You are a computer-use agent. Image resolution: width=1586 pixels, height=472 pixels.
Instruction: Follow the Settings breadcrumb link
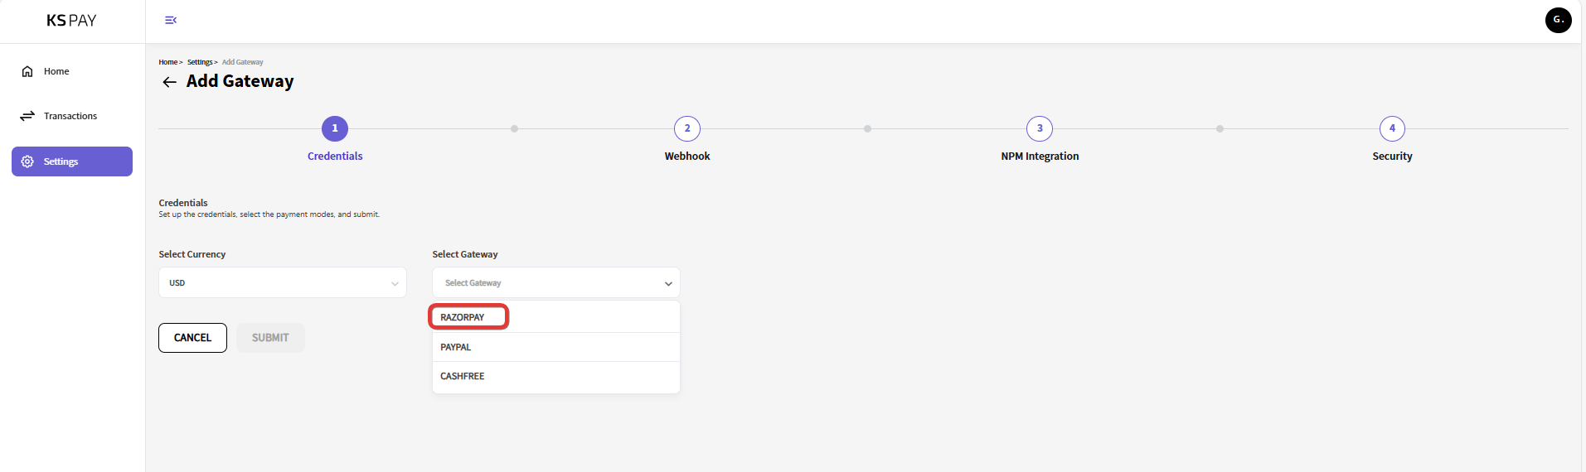(199, 62)
